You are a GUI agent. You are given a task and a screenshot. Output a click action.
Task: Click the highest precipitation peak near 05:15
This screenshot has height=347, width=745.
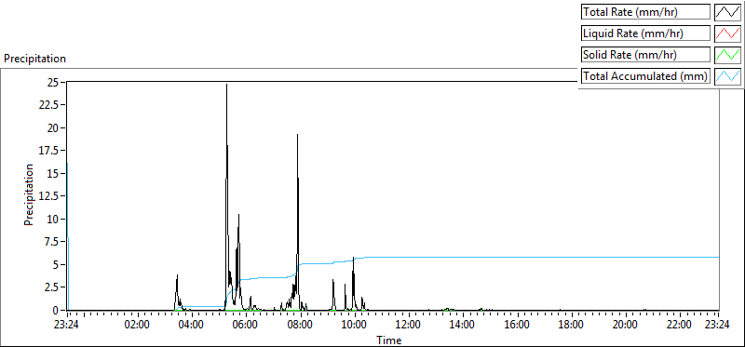coord(226,85)
